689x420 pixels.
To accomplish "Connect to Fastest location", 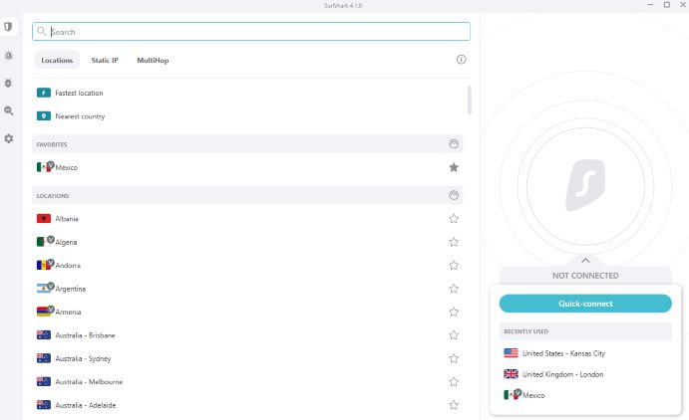I will (247, 93).
